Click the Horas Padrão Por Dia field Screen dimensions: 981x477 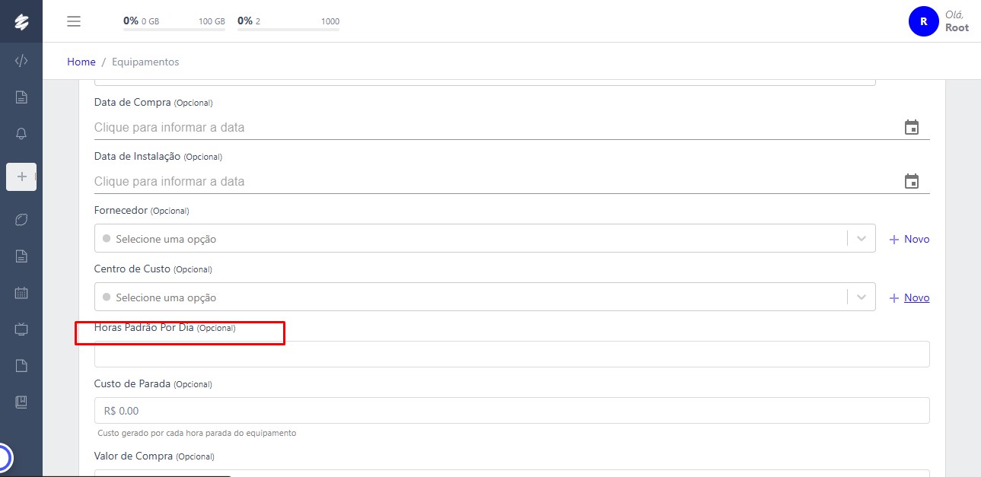tap(511, 354)
